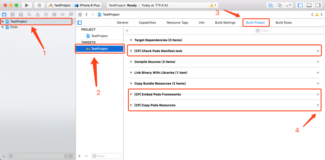Toggle the project and targets list sidebar
The width and height of the screenshot is (325, 160).
click(80, 23)
